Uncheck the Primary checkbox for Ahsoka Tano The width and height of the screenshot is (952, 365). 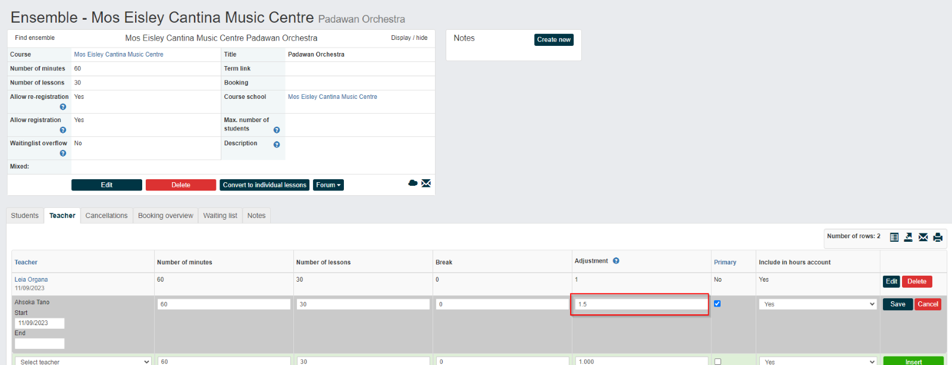tap(717, 304)
